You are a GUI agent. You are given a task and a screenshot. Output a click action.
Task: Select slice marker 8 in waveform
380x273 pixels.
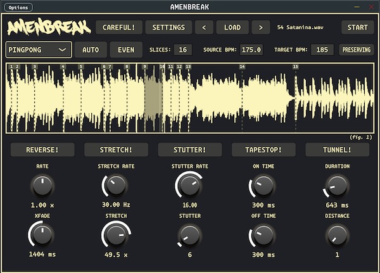[x=127, y=67]
